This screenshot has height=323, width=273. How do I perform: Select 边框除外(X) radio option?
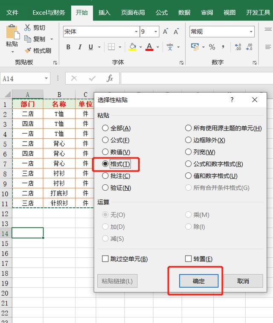(205, 140)
